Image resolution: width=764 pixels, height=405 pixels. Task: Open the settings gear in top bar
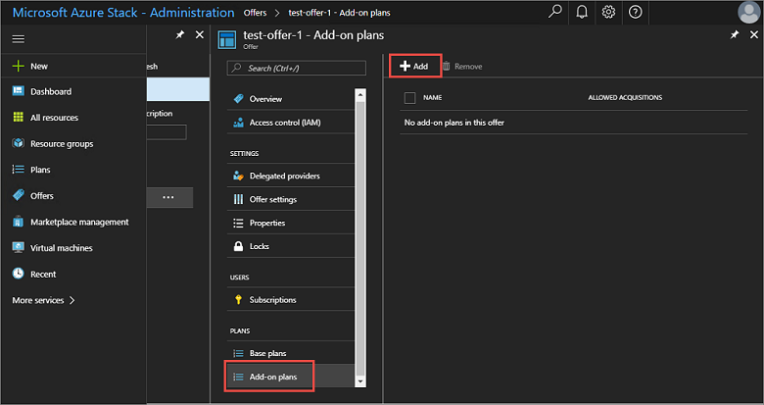point(608,12)
